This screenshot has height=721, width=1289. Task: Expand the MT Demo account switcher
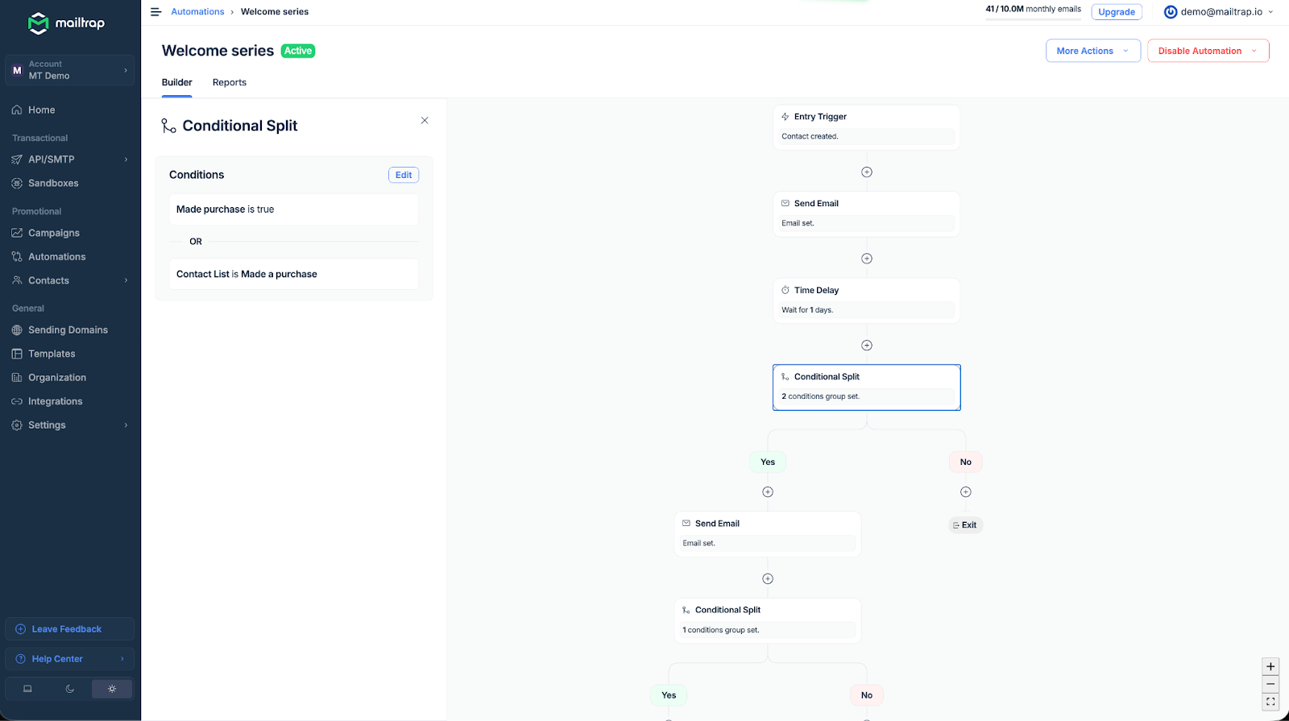tap(70, 70)
